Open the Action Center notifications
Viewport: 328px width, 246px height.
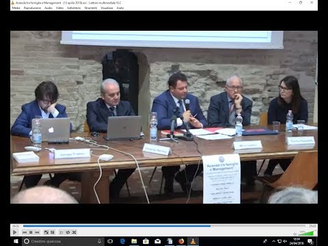(310, 241)
